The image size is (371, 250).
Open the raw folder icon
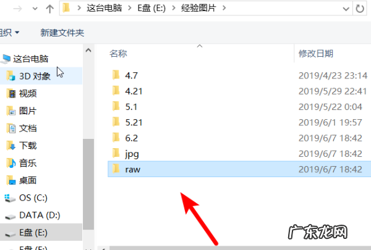(x=116, y=169)
